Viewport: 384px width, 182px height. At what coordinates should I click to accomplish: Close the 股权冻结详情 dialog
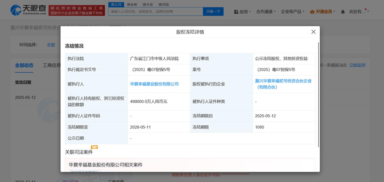(313, 32)
